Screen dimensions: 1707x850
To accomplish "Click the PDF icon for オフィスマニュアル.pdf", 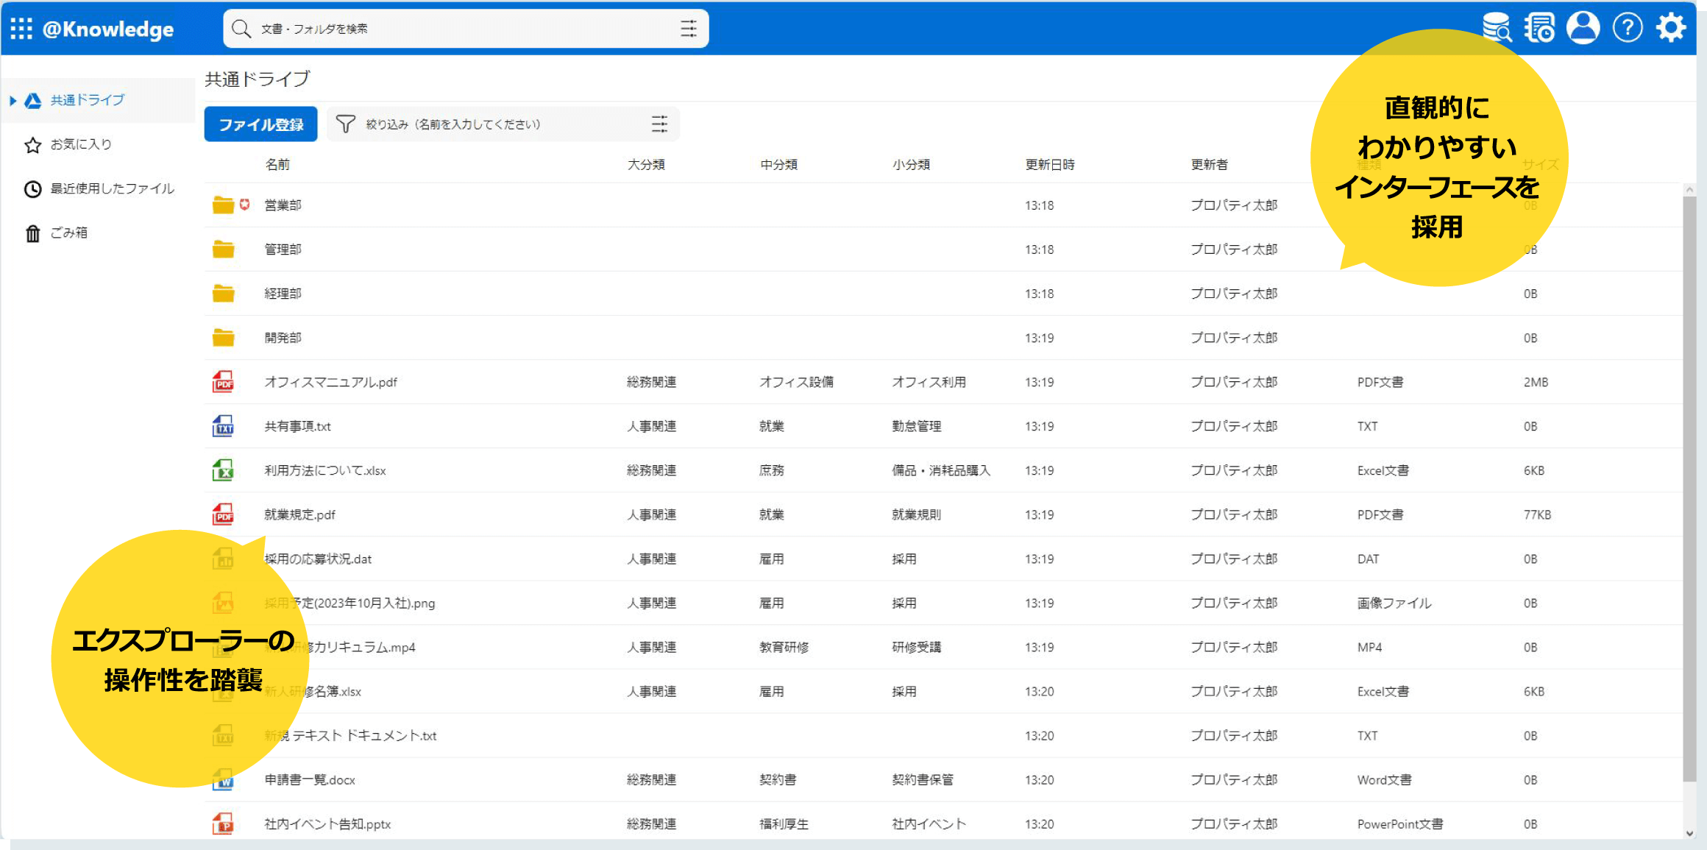I will point(223,382).
